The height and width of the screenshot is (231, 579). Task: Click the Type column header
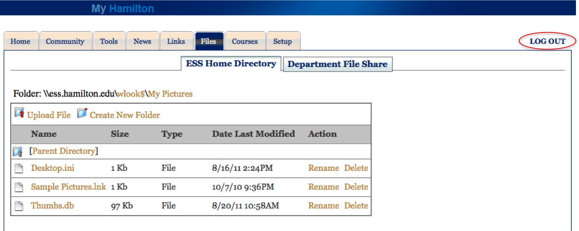click(172, 134)
